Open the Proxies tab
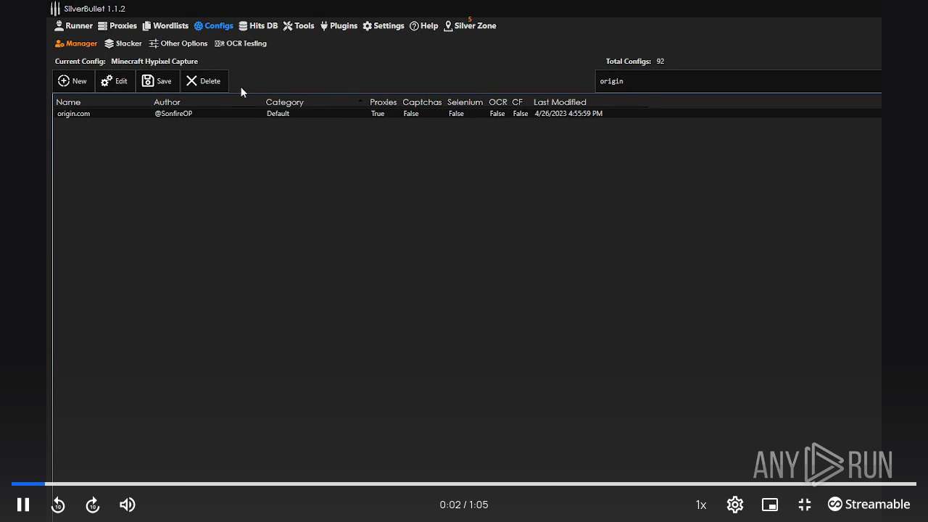This screenshot has height=522, width=928. point(117,25)
